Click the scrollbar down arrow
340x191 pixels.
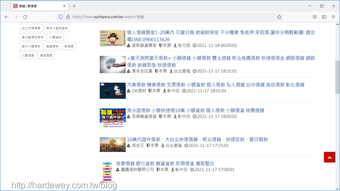[337, 189]
